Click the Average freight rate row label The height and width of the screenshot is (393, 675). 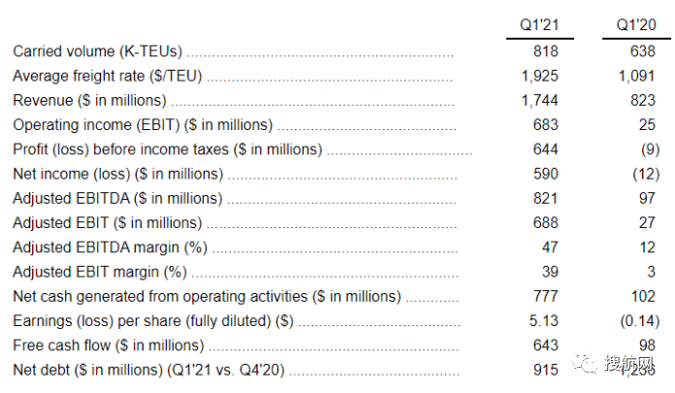pos(108,75)
